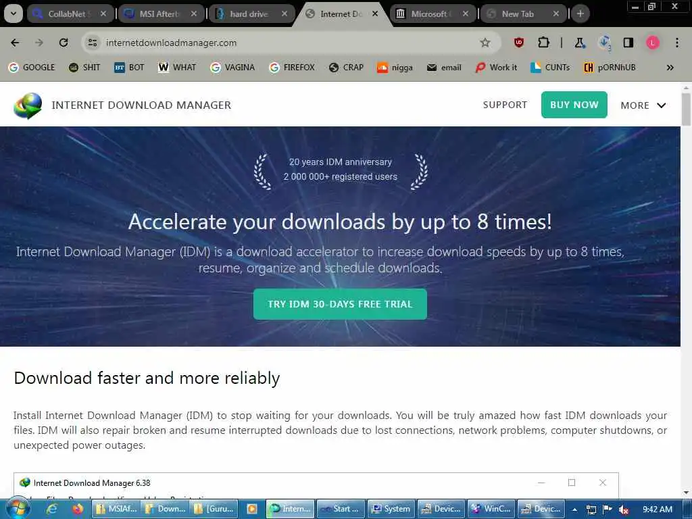Click the 9:42 AM clock
This screenshot has height=519, width=692.
coord(657,510)
